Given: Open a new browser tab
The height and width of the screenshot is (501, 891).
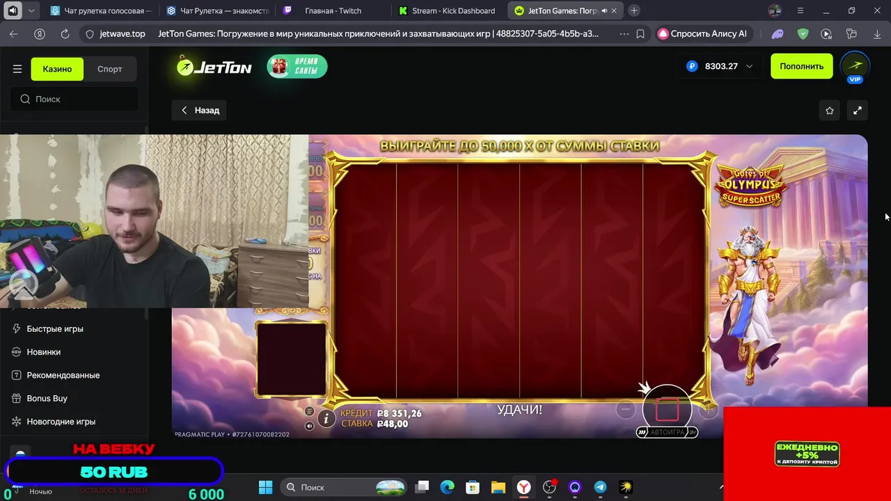Looking at the screenshot, I should click(634, 10).
